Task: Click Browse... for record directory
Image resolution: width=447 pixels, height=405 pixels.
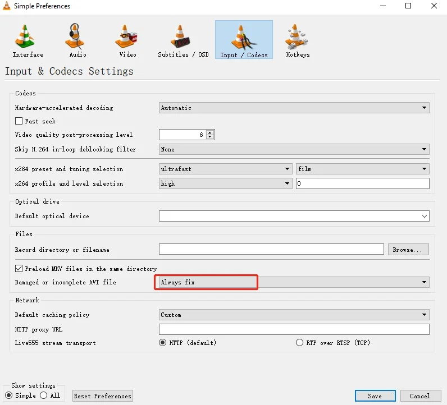Action: coord(408,250)
